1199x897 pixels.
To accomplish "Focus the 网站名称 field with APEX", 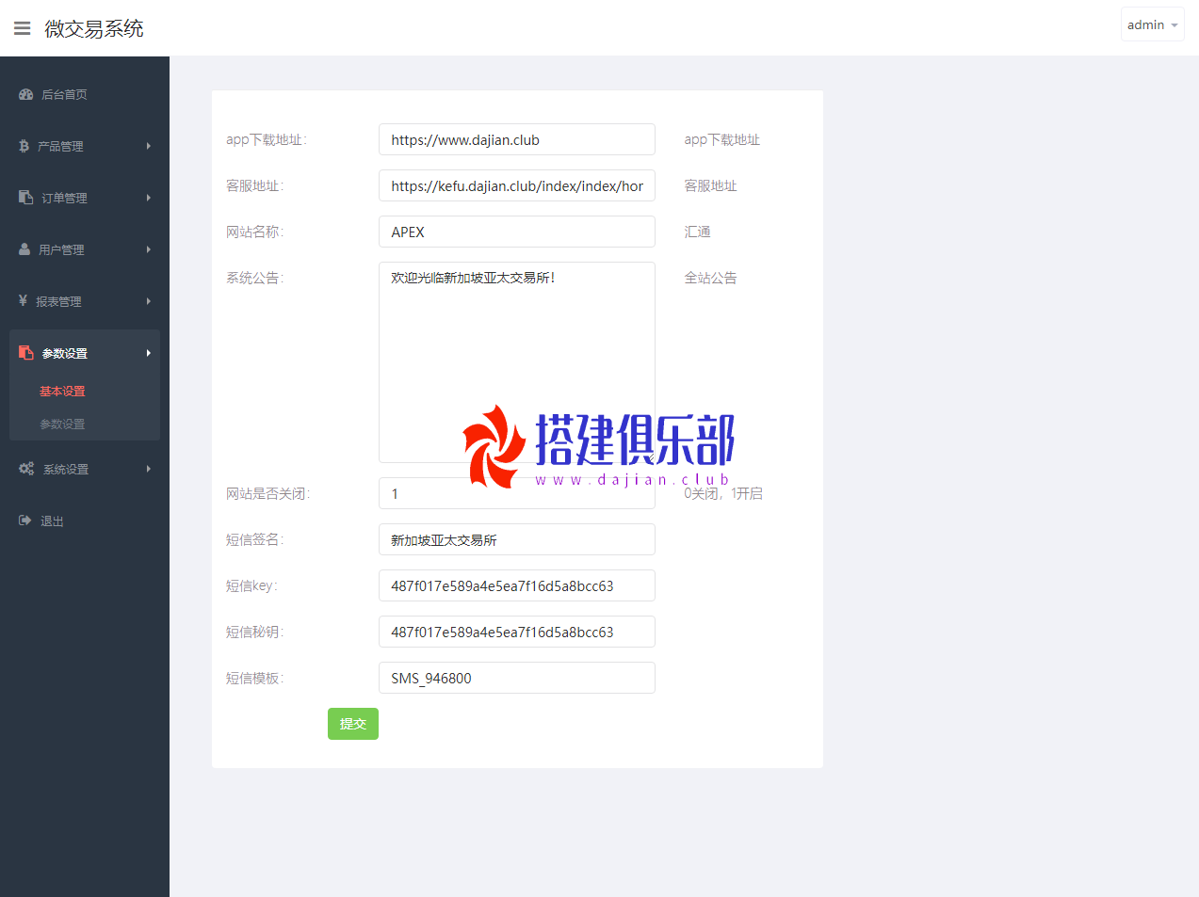I will pos(517,232).
